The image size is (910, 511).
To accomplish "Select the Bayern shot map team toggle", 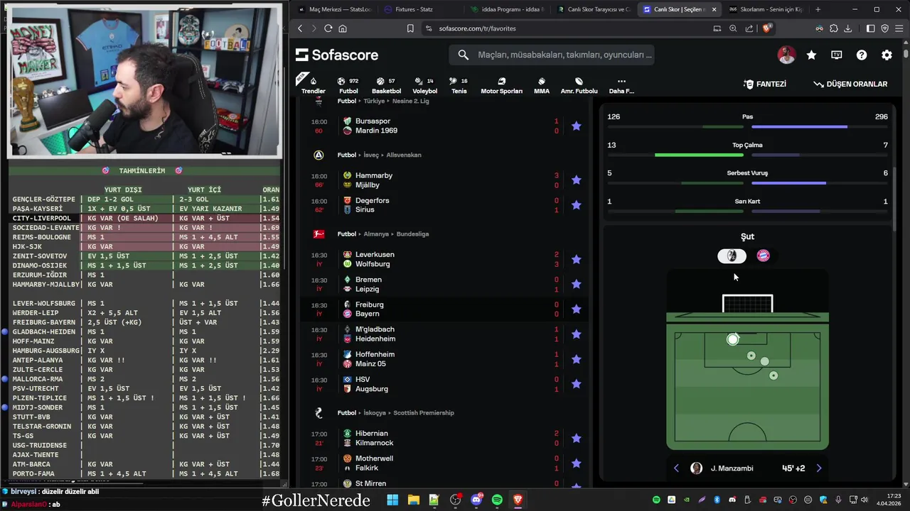I will pos(763,255).
